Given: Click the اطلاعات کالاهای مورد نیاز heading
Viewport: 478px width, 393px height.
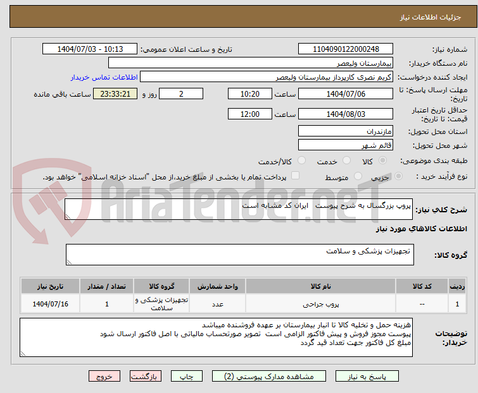Looking at the screenshot, I should tap(421, 229).
